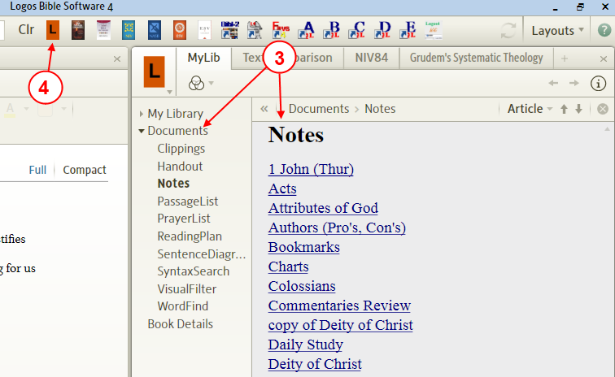Launch the Bibl-2 layout shortcut
Screen dimensions: 615x377
230,30
